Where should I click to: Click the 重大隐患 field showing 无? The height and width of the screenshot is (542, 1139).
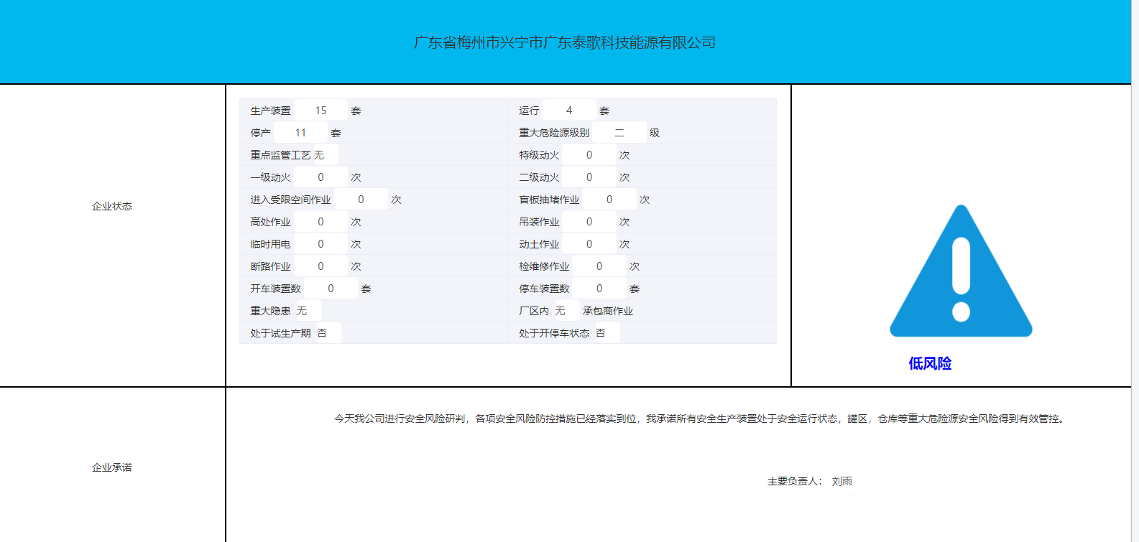(x=308, y=311)
